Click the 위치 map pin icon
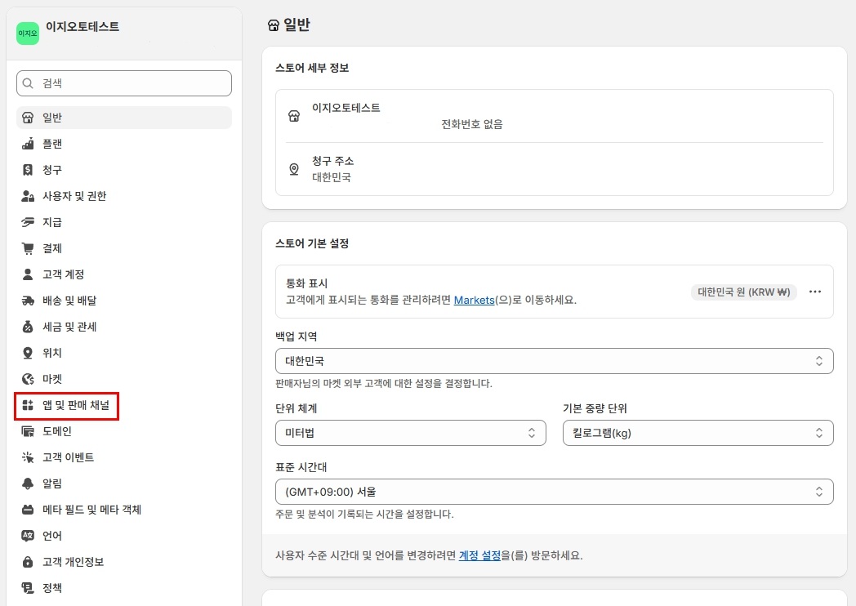The image size is (856, 606). (x=28, y=353)
